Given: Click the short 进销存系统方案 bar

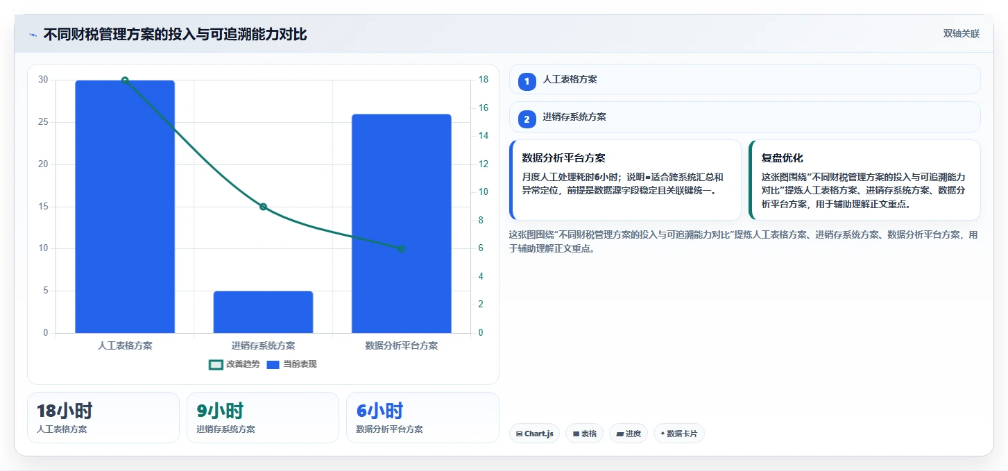Looking at the screenshot, I should point(263,312).
